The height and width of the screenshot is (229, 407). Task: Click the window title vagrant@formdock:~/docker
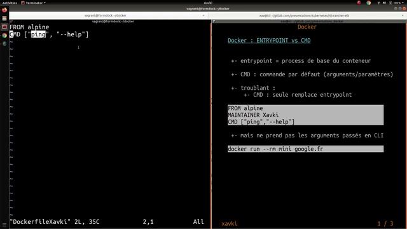[208, 8]
